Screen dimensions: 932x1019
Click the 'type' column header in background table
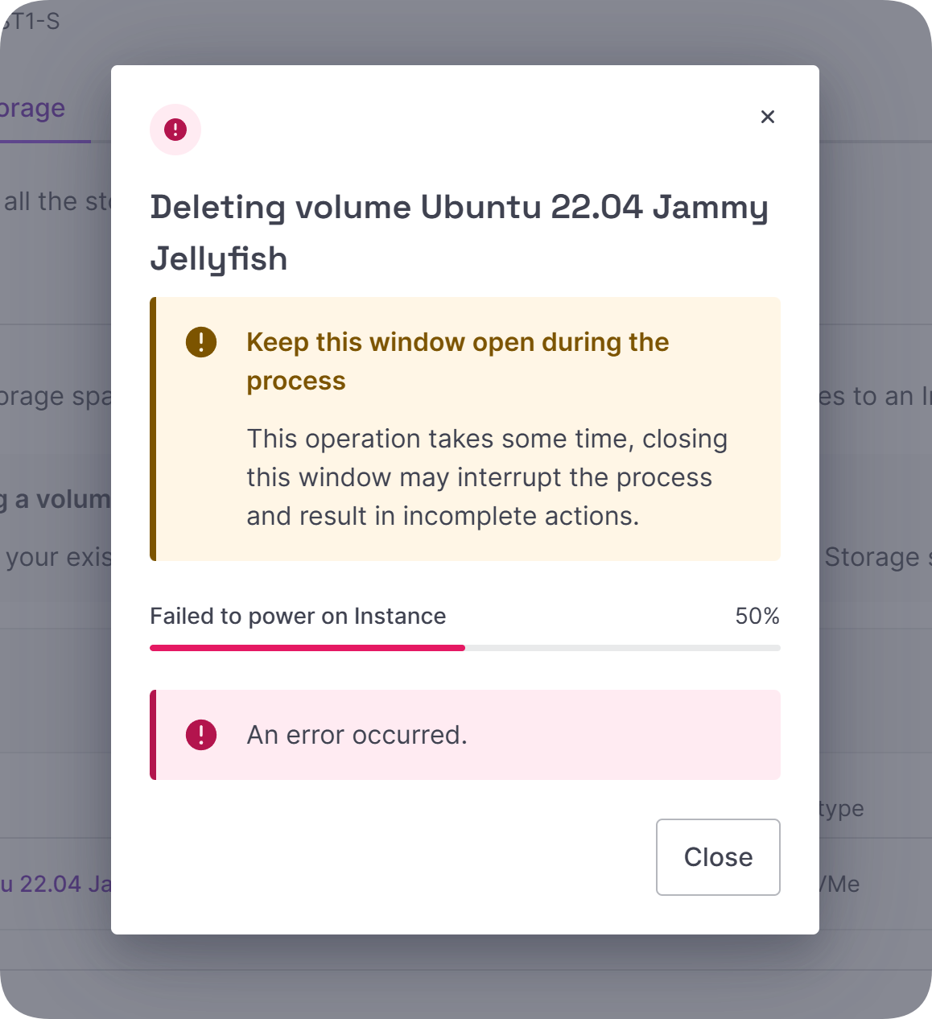pyautogui.click(x=842, y=808)
